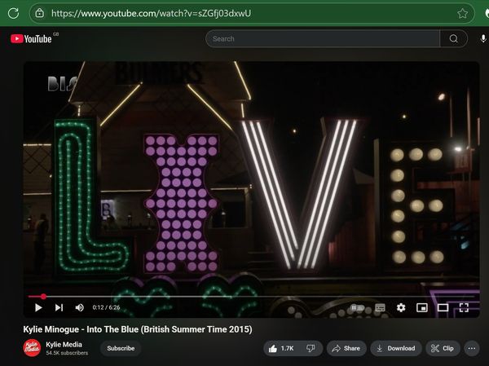Play the video
The height and width of the screenshot is (366, 489).
tap(38, 307)
